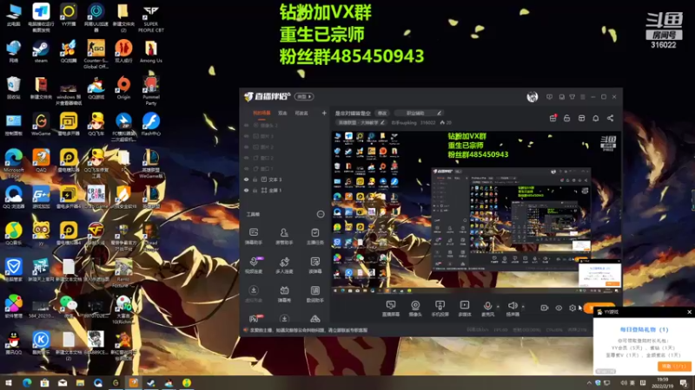Switch to the first scene tab

[x=261, y=114]
